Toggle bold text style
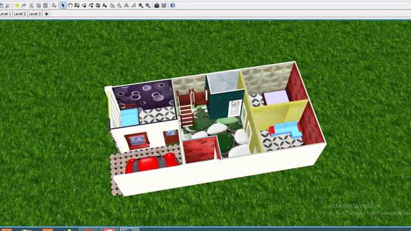Viewport: 411px width, 231px height. tap(127, 5)
